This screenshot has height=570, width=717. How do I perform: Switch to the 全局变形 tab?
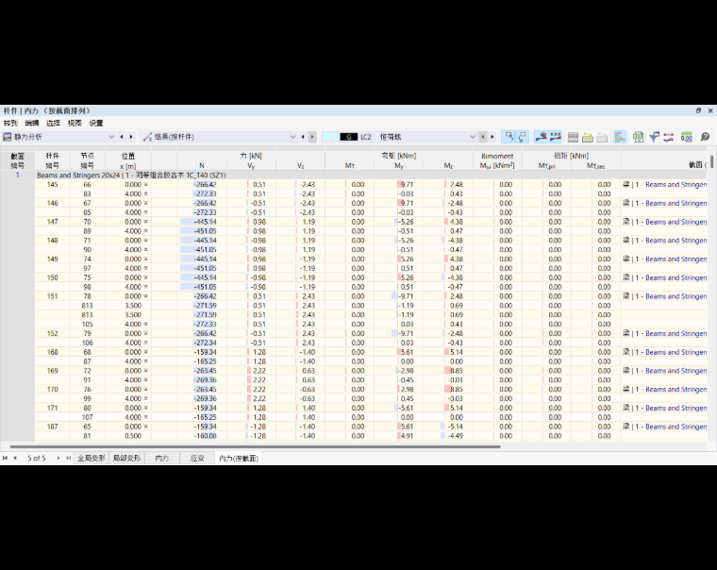coord(91,458)
